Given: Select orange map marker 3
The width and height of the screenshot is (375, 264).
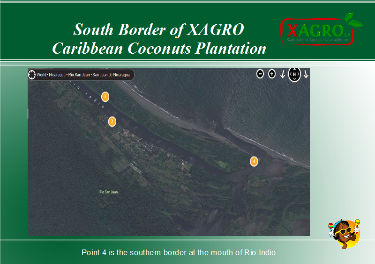Looking at the screenshot, I should pos(105,97).
